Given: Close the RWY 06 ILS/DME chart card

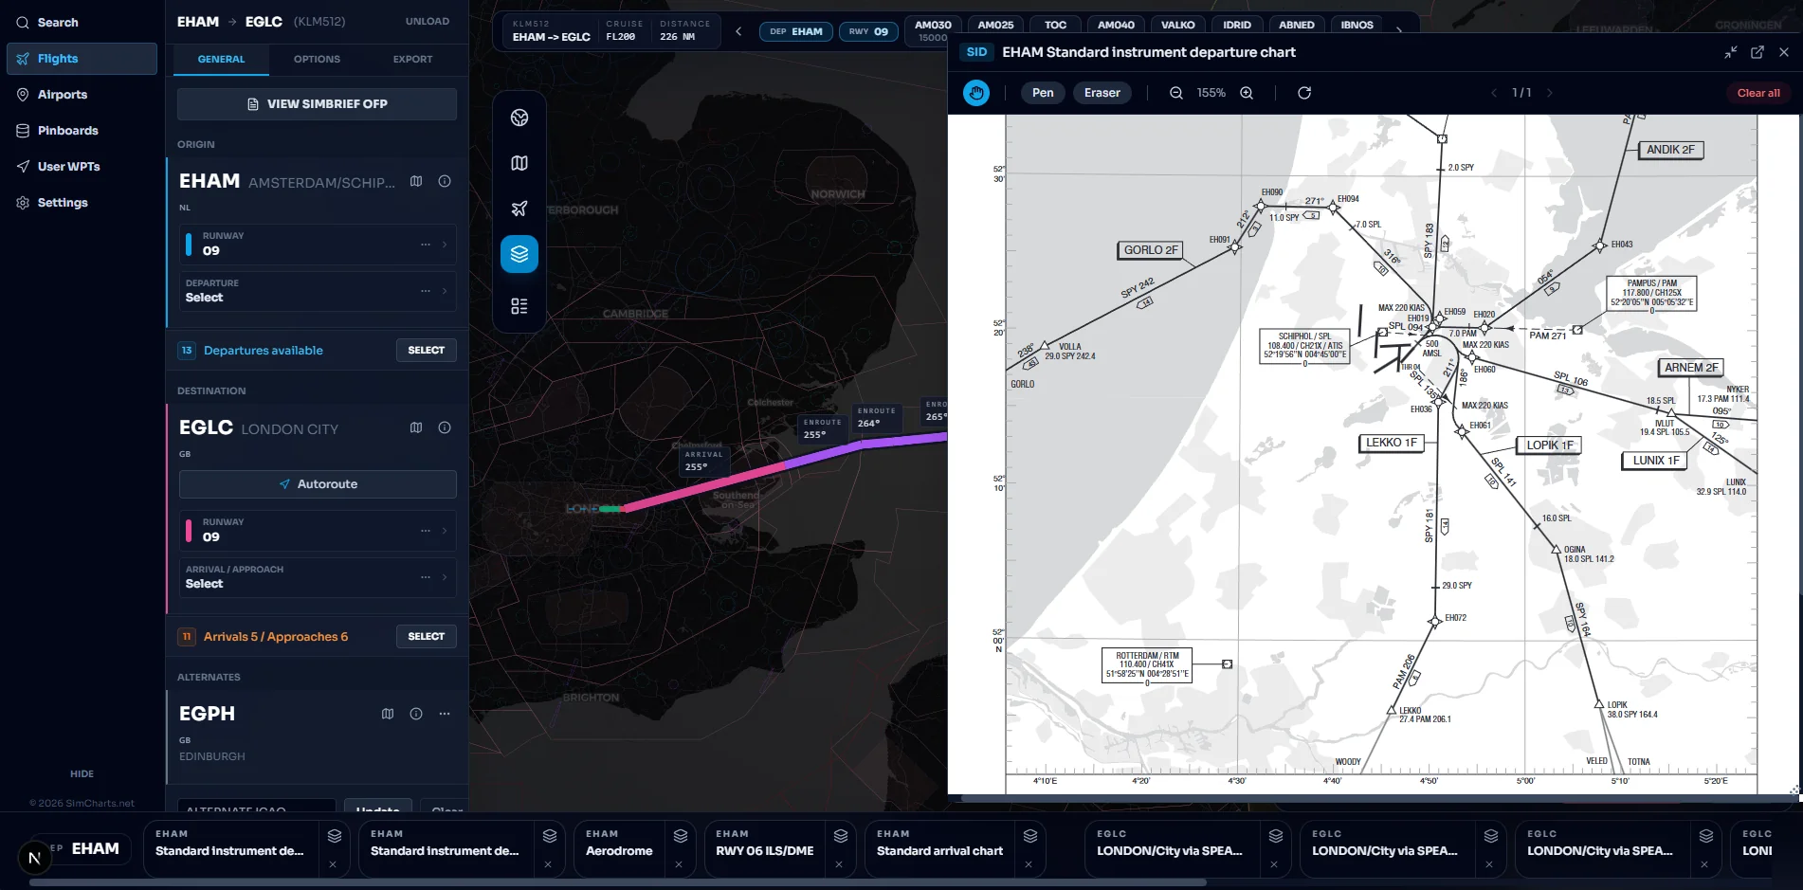Looking at the screenshot, I should point(839,864).
